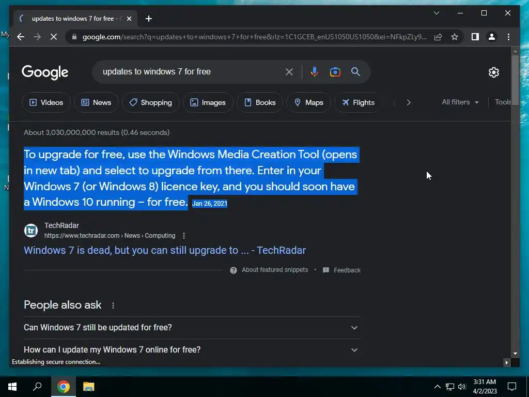Go back to the previous page
This screenshot has height=397, width=529.
pyautogui.click(x=21, y=37)
